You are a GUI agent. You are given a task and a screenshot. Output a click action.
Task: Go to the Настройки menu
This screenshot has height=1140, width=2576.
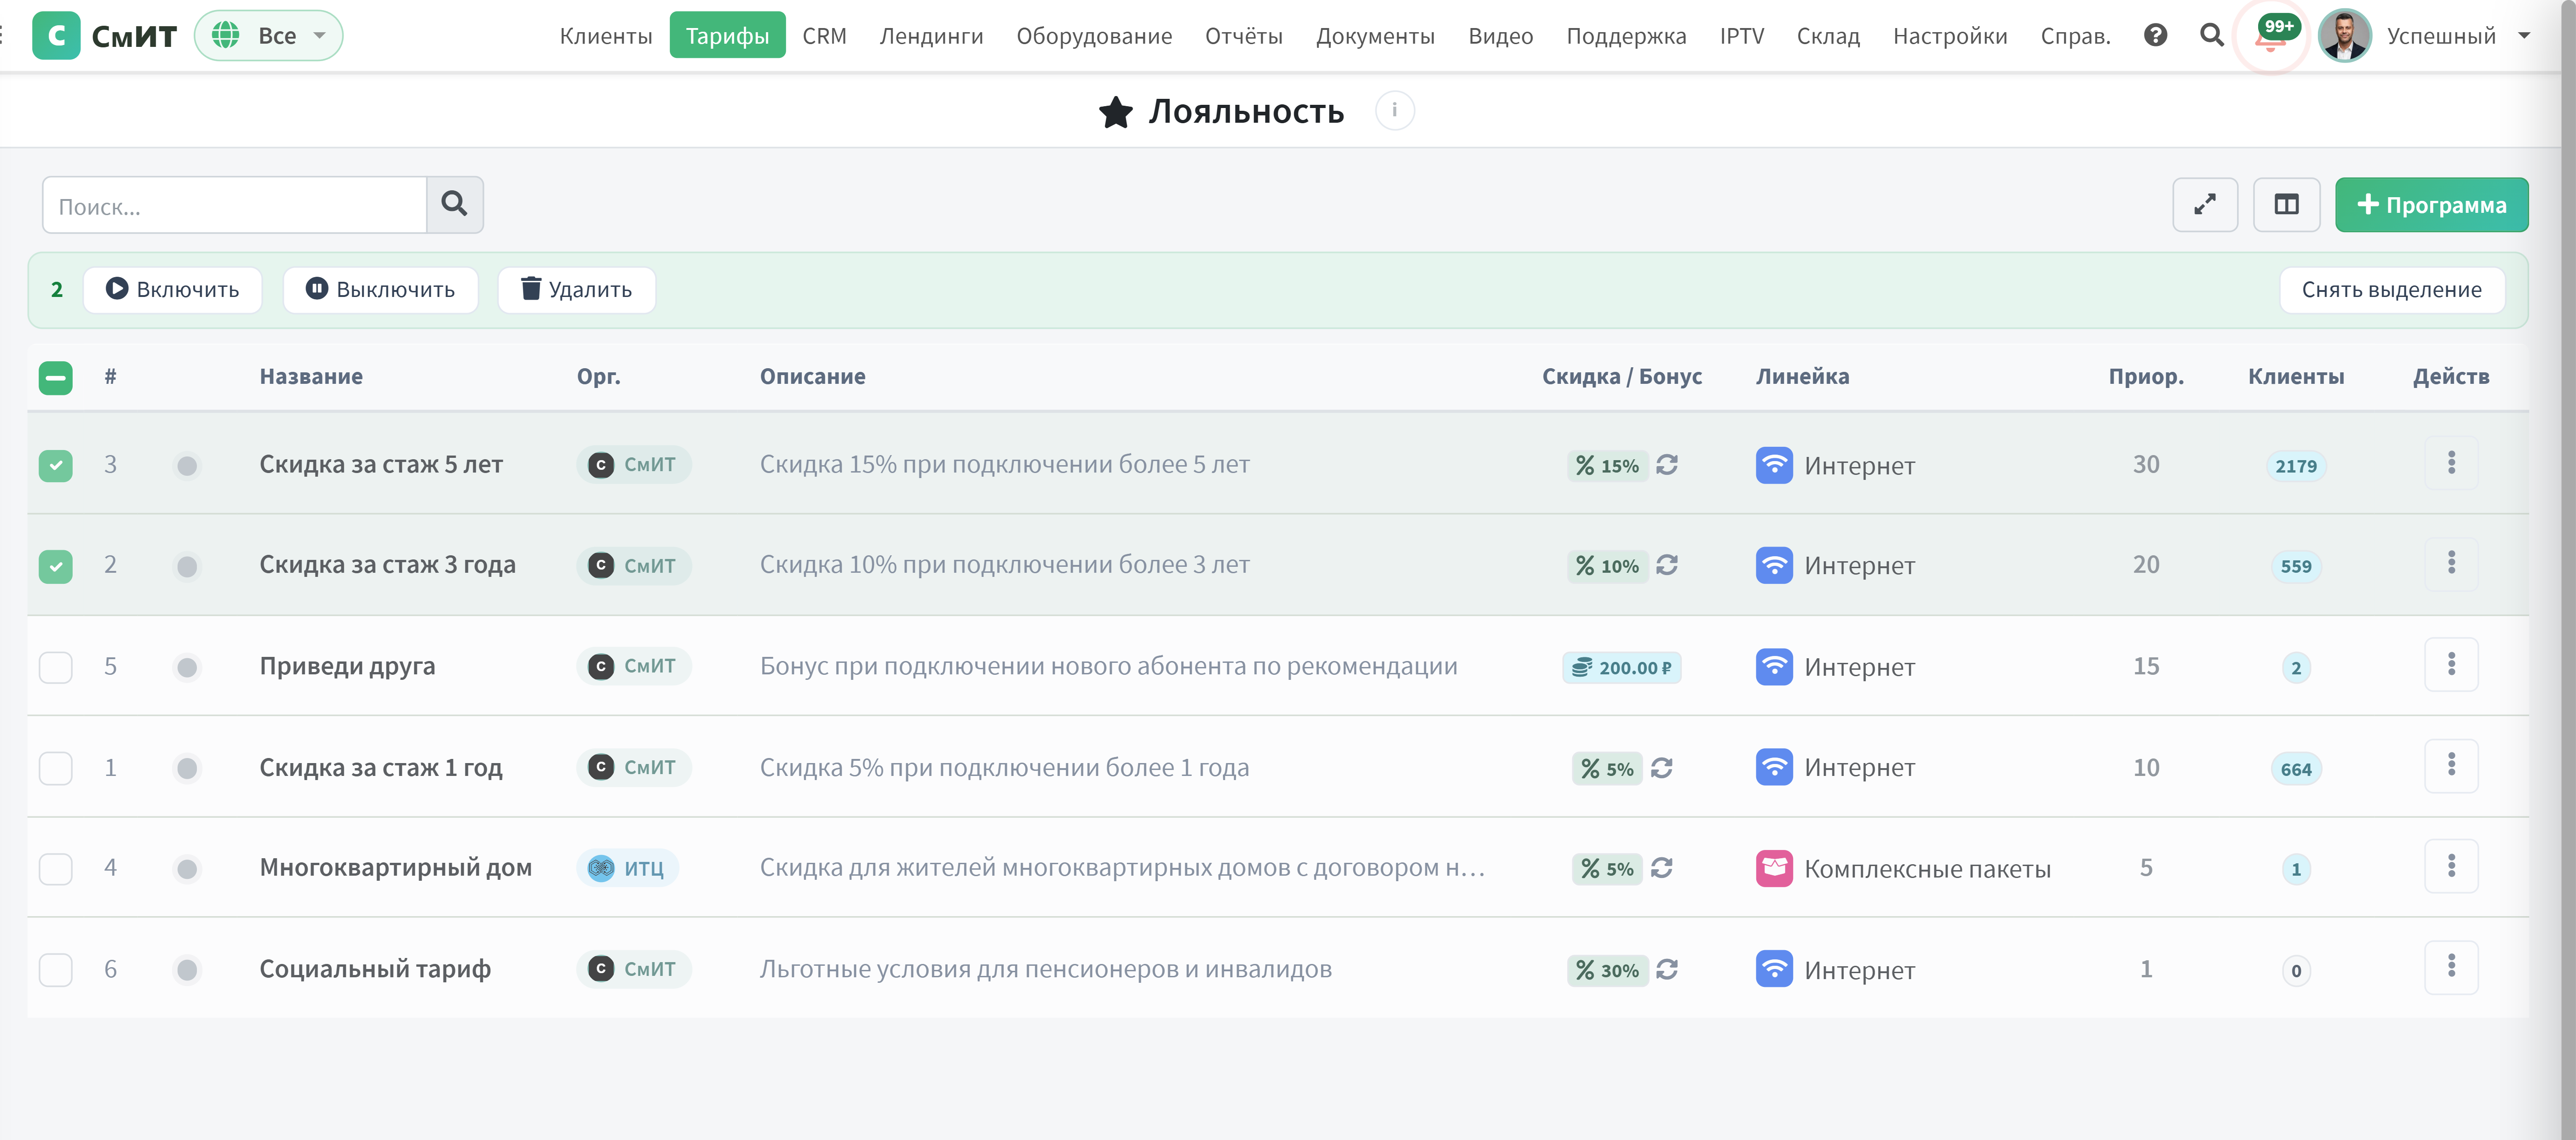pos(1950,36)
